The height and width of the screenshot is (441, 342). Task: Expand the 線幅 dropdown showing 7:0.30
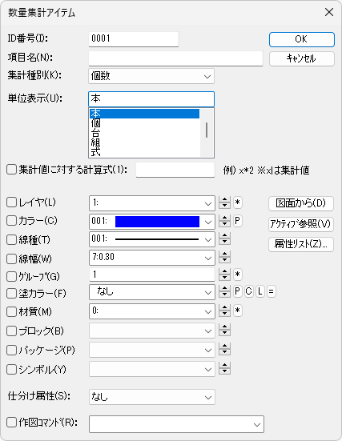[152, 258]
